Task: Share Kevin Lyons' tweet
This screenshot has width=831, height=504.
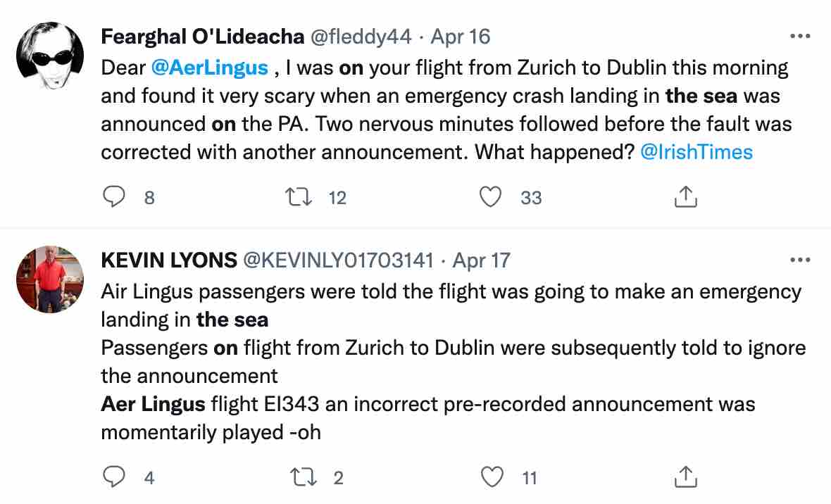Action: pos(685,477)
